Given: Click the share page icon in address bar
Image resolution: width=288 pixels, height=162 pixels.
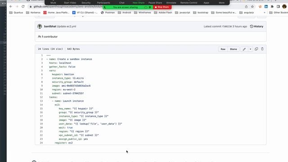Looking at the screenshot, I should click(246, 7).
